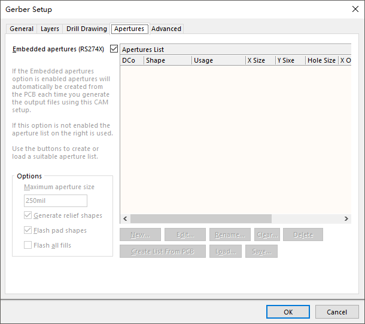Sort by the Shape column header
365x324 pixels.
168,60
